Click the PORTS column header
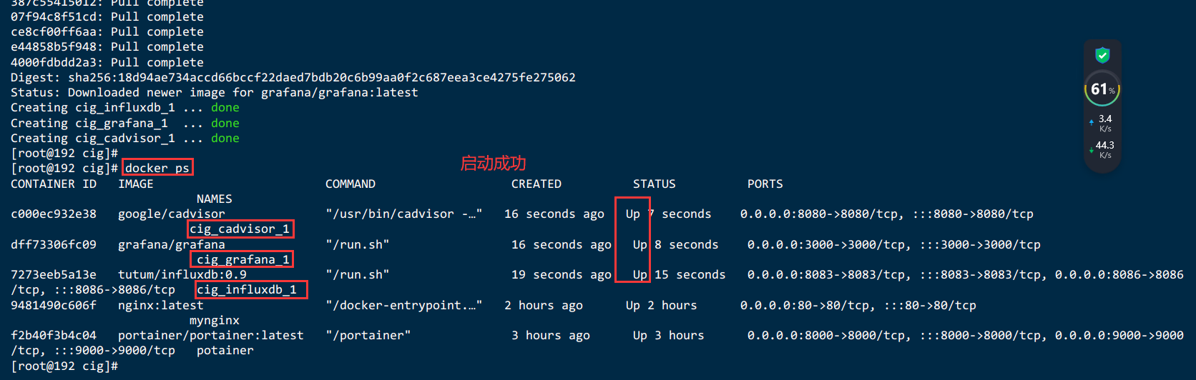Image resolution: width=1196 pixels, height=380 pixels. click(765, 184)
